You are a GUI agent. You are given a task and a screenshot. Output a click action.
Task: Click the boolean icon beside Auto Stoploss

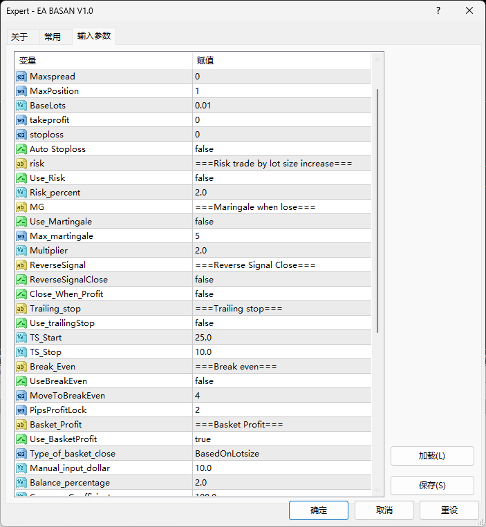click(x=21, y=149)
